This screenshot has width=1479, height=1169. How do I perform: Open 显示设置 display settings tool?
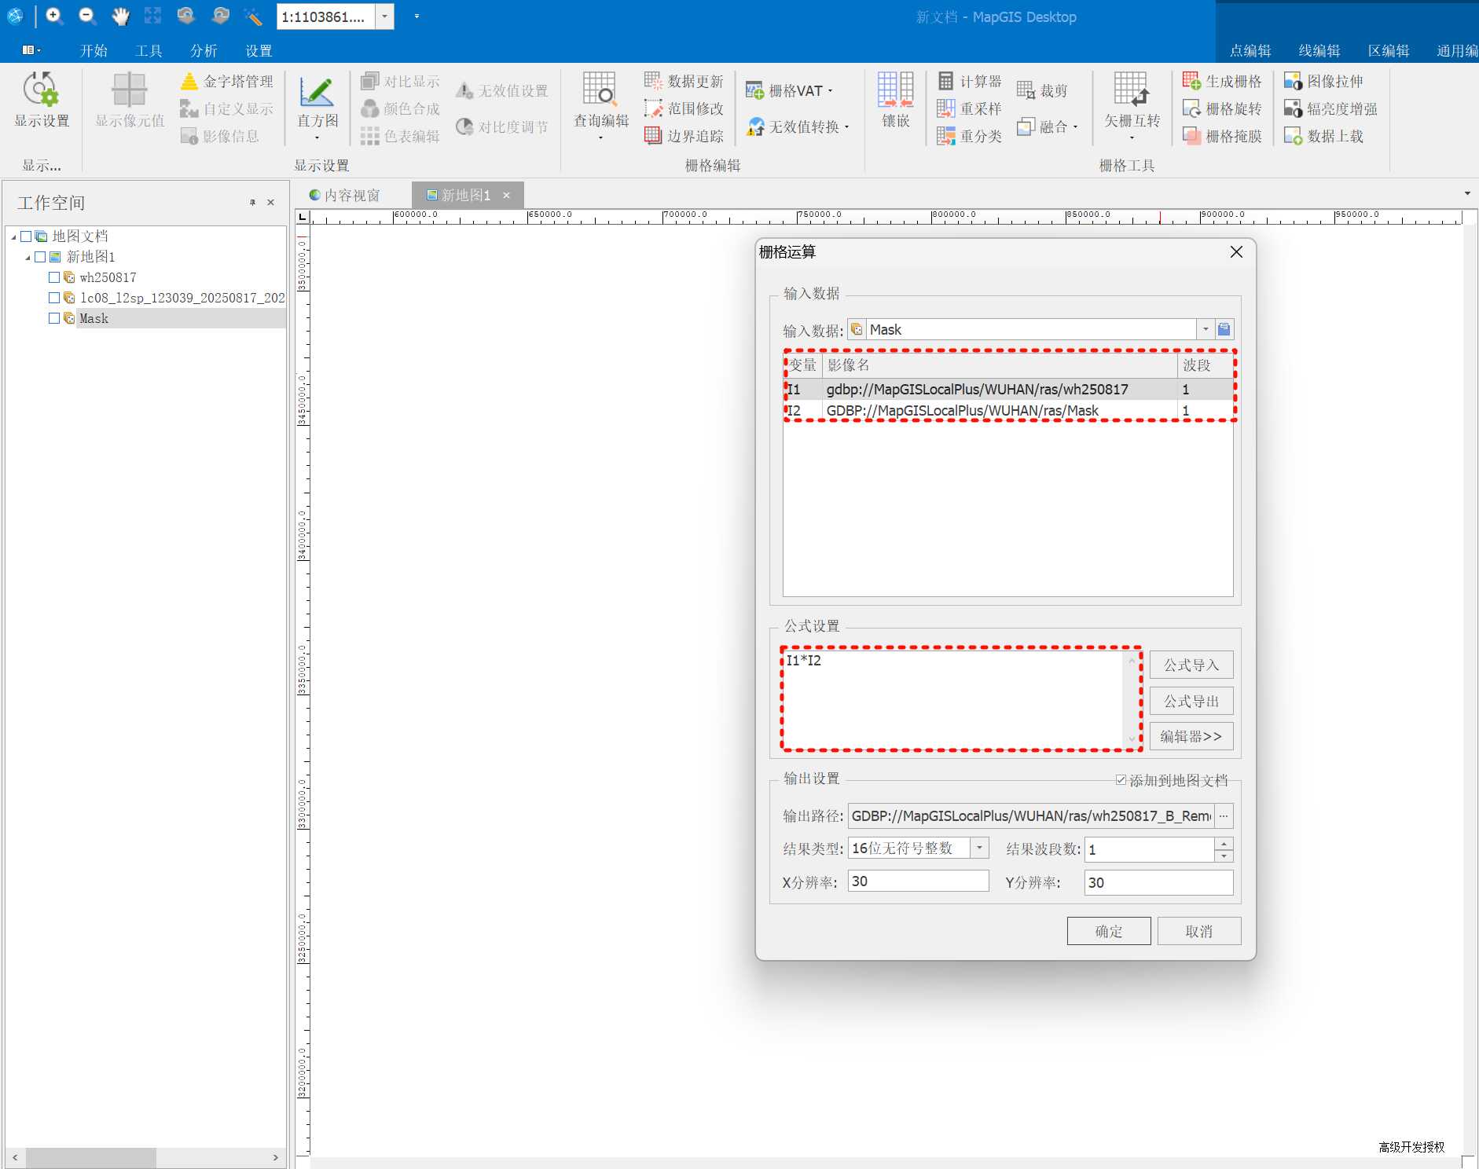coord(42,100)
